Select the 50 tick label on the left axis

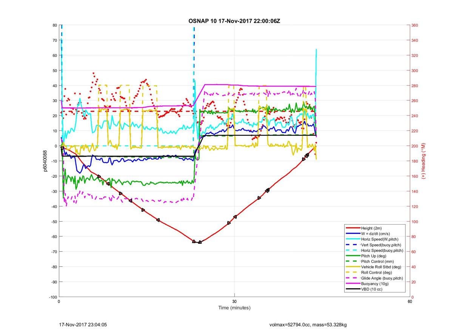(55, 71)
